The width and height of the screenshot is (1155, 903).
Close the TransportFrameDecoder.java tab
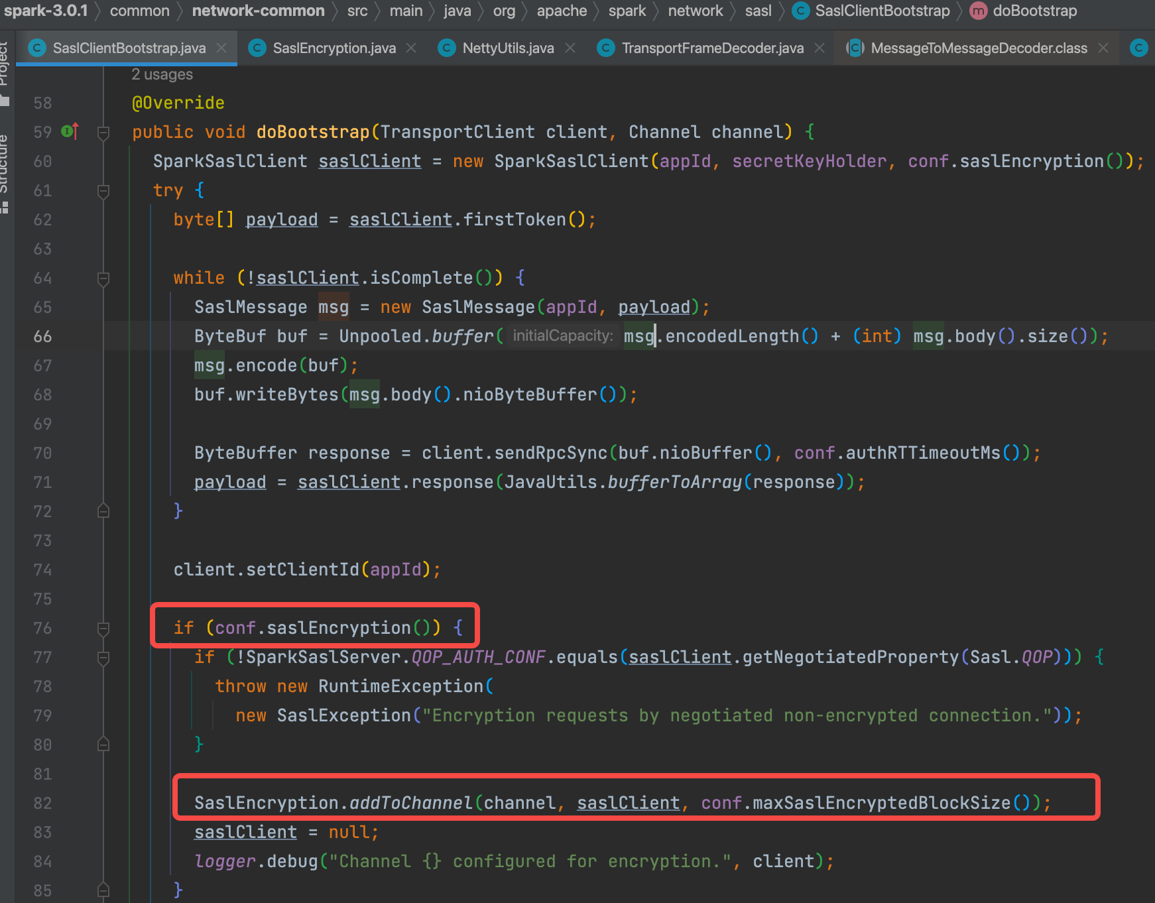820,48
